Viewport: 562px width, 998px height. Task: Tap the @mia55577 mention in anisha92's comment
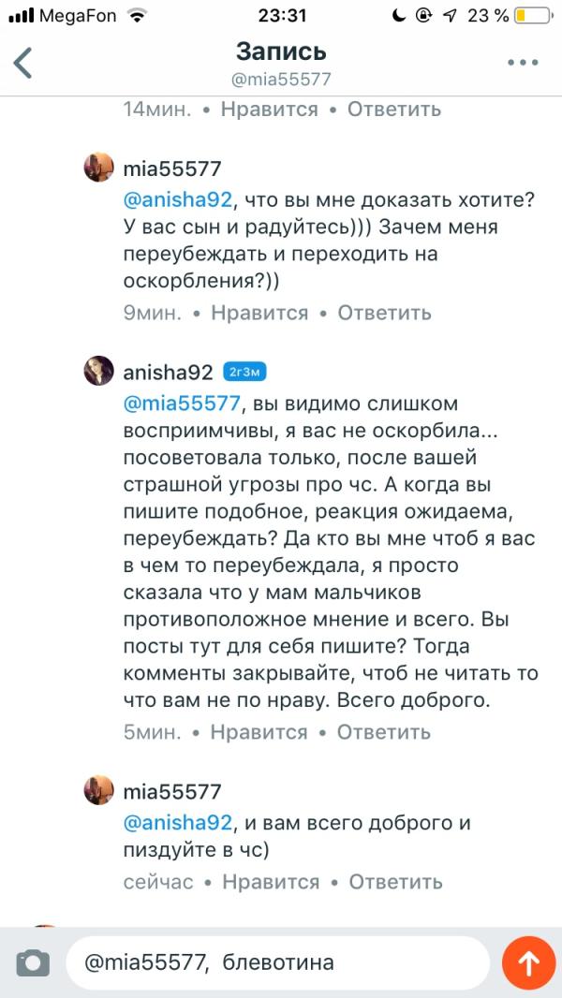pyautogui.click(x=182, y=403)
